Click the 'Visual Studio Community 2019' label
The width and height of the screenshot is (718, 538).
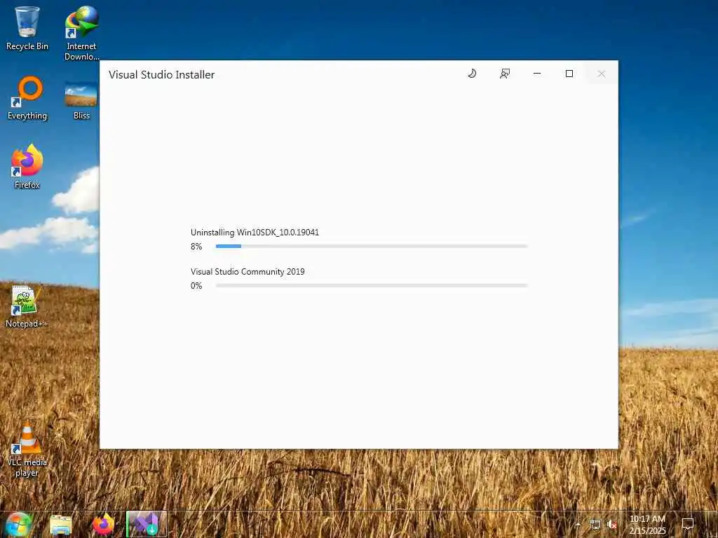click(x=248, y=272)
